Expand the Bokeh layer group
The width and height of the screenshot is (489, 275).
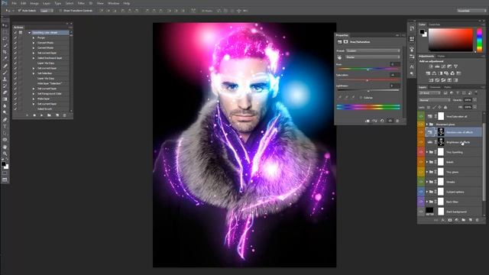pyautogui.click(x=427, y=162)
